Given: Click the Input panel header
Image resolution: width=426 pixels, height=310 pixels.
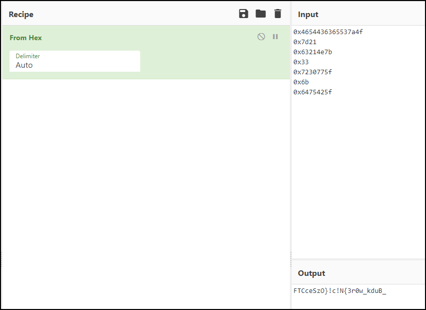Looking at the screenshot, I should pos(308,14).
